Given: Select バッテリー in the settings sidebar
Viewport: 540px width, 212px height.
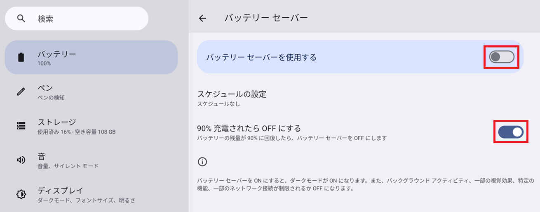Looking at the screenshot, I should point(91,57).
